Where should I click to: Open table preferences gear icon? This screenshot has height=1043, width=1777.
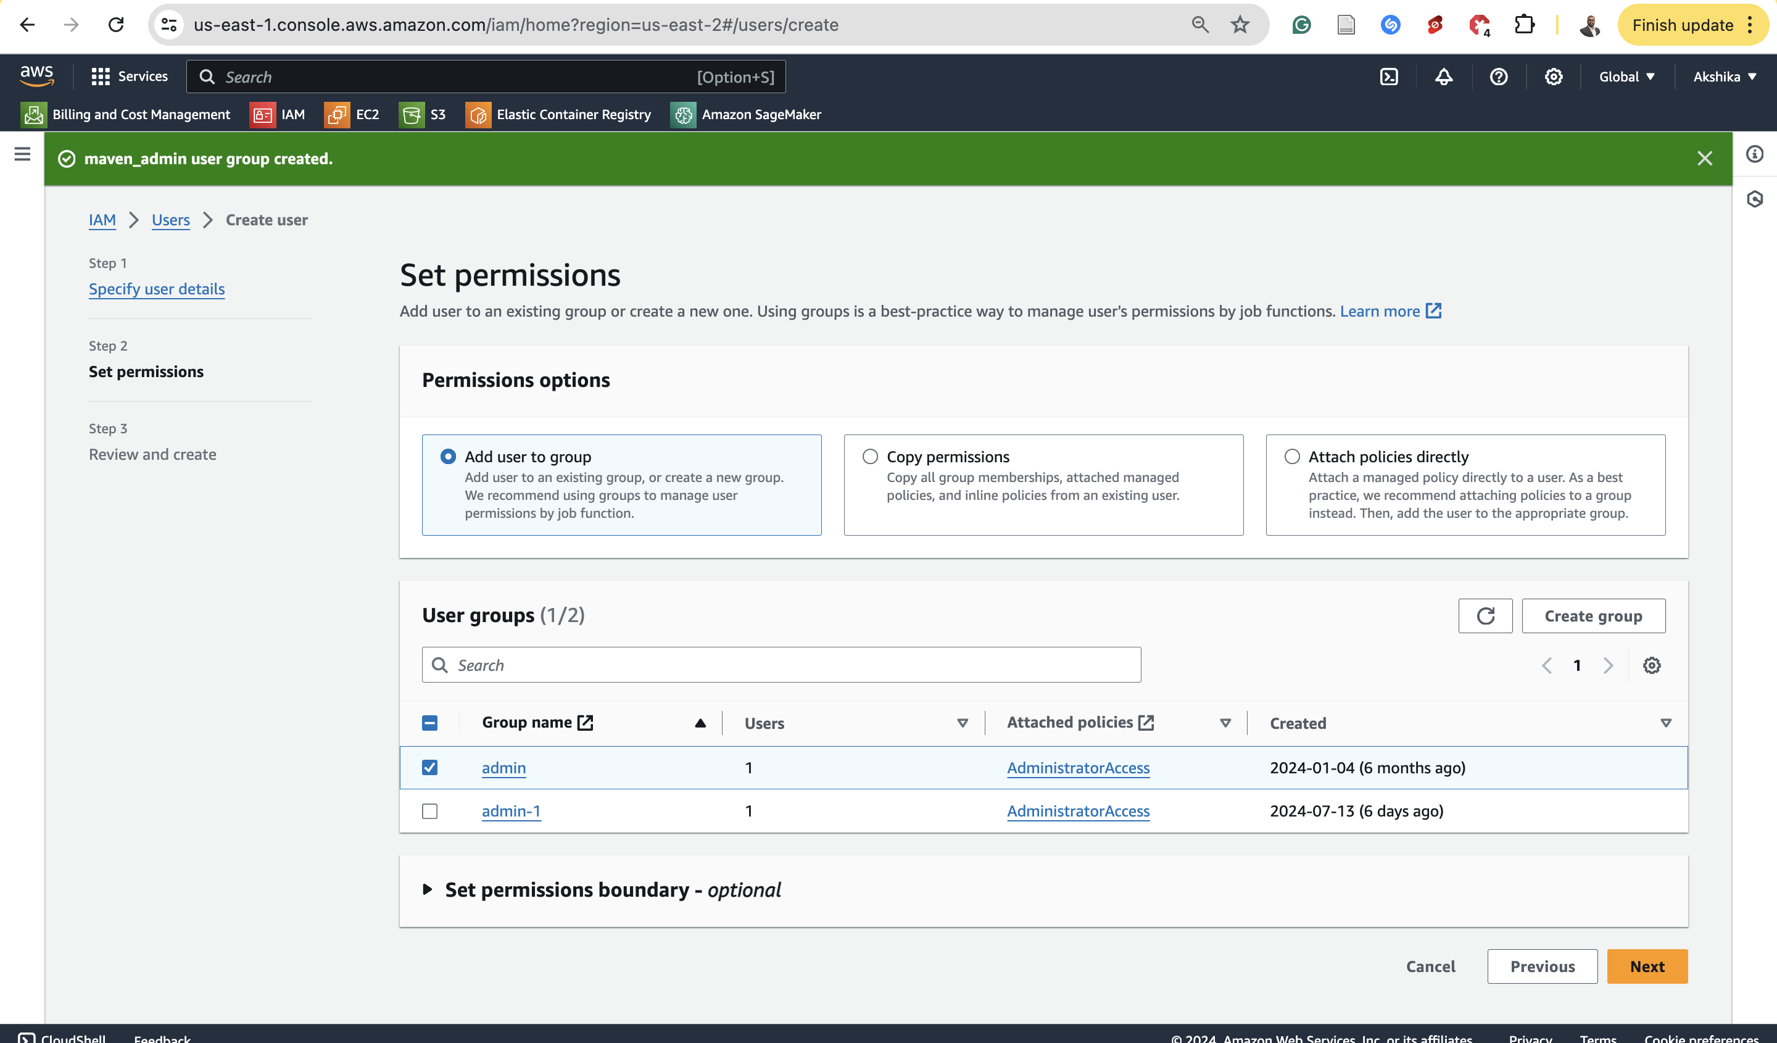(1652, 665)
